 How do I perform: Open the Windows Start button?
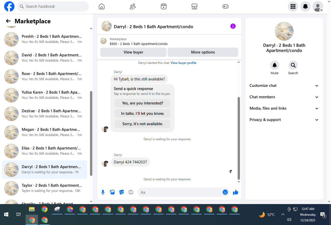(6, 214)
